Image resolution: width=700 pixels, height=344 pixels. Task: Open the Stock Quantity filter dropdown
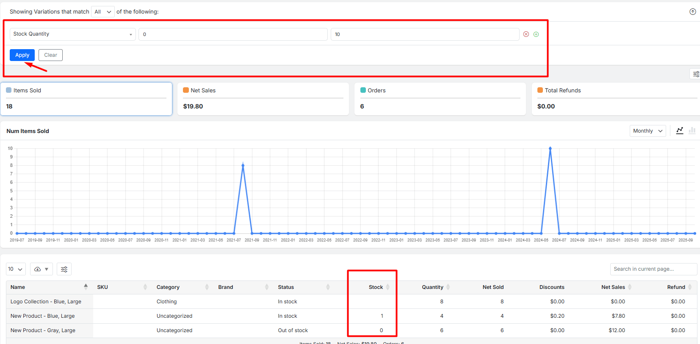[x=72, y=34]
